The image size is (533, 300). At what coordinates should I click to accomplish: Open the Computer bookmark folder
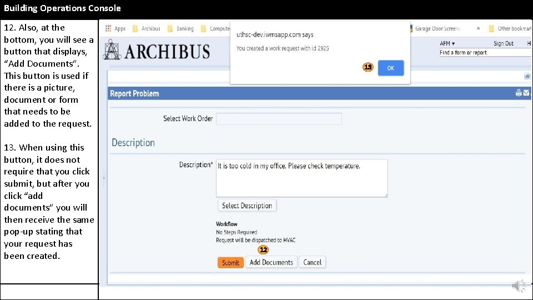[215, 28]
